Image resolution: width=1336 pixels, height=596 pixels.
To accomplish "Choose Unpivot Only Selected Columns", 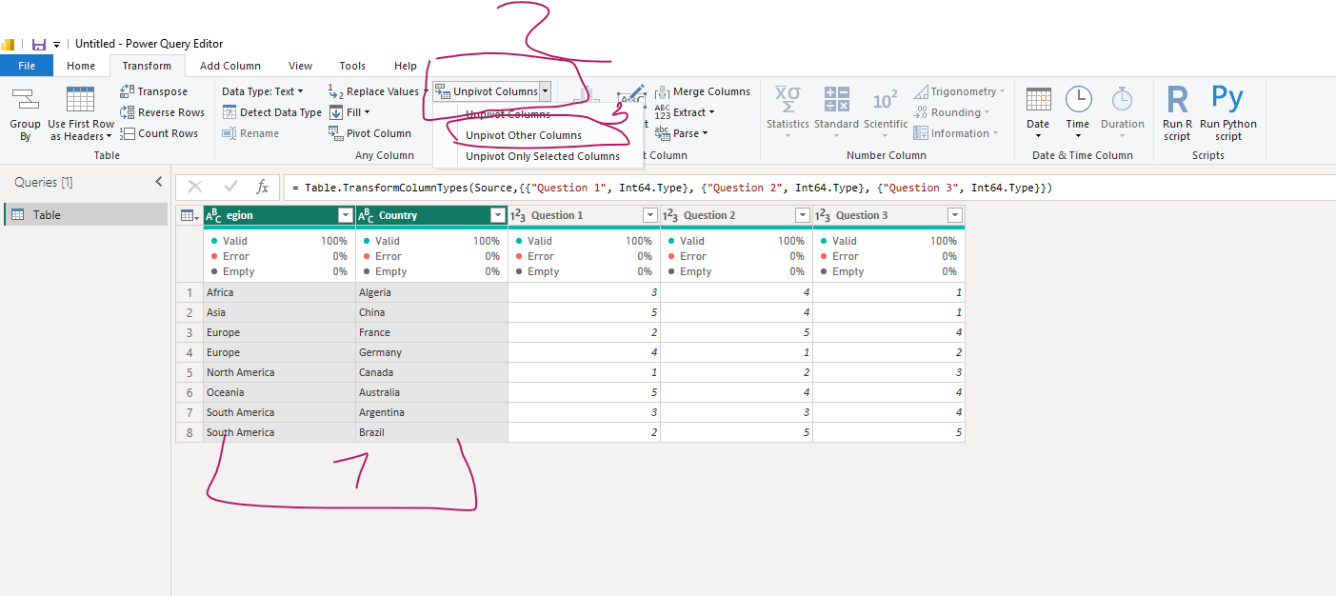I will click(543, 156).
